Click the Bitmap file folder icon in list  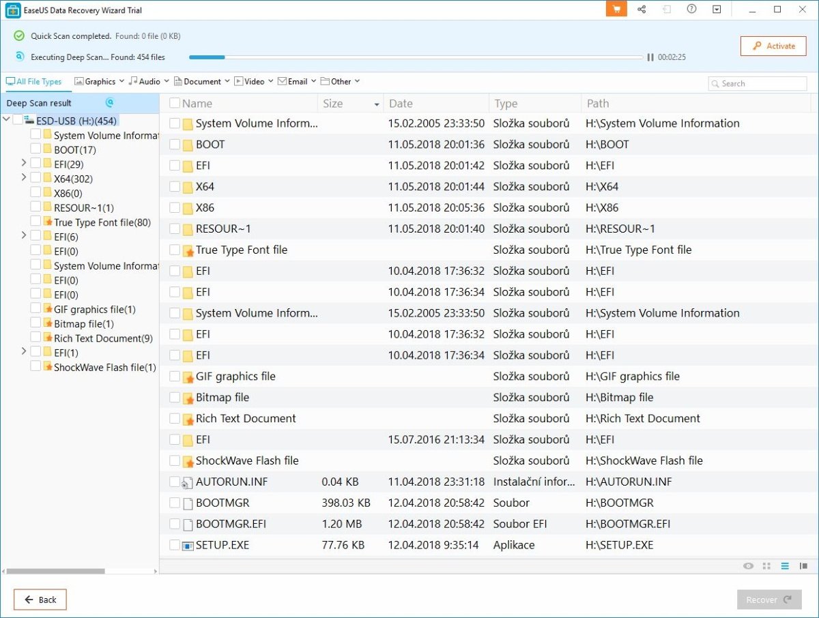[x=188, y=398]
